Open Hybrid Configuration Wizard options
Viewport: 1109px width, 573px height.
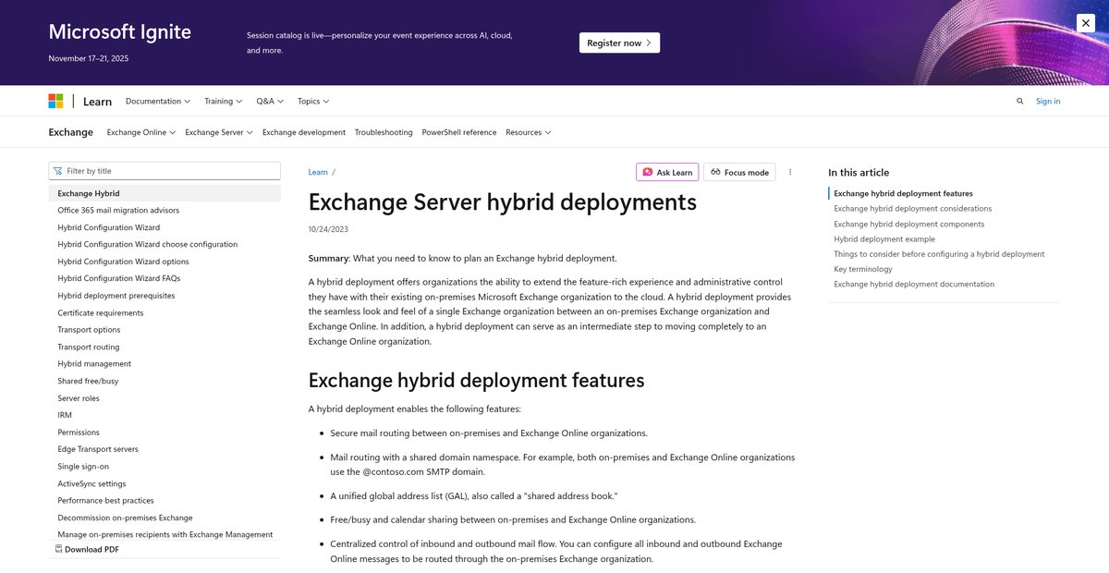point(123,262)
